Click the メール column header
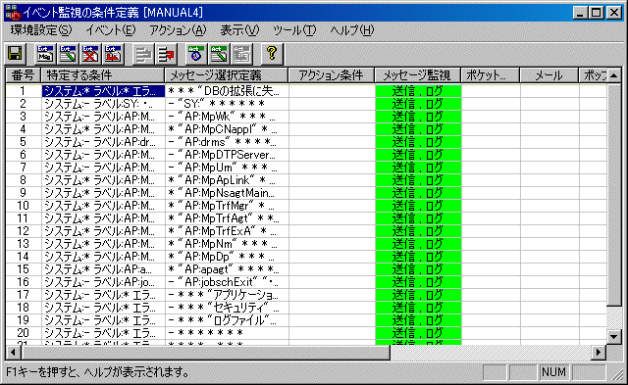This screenshot has width=628, height=385. 549,75
